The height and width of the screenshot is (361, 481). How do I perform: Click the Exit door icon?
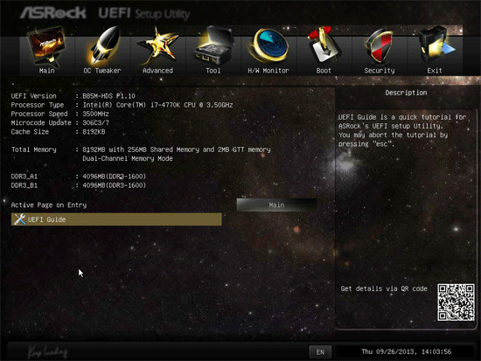point(436,45)
